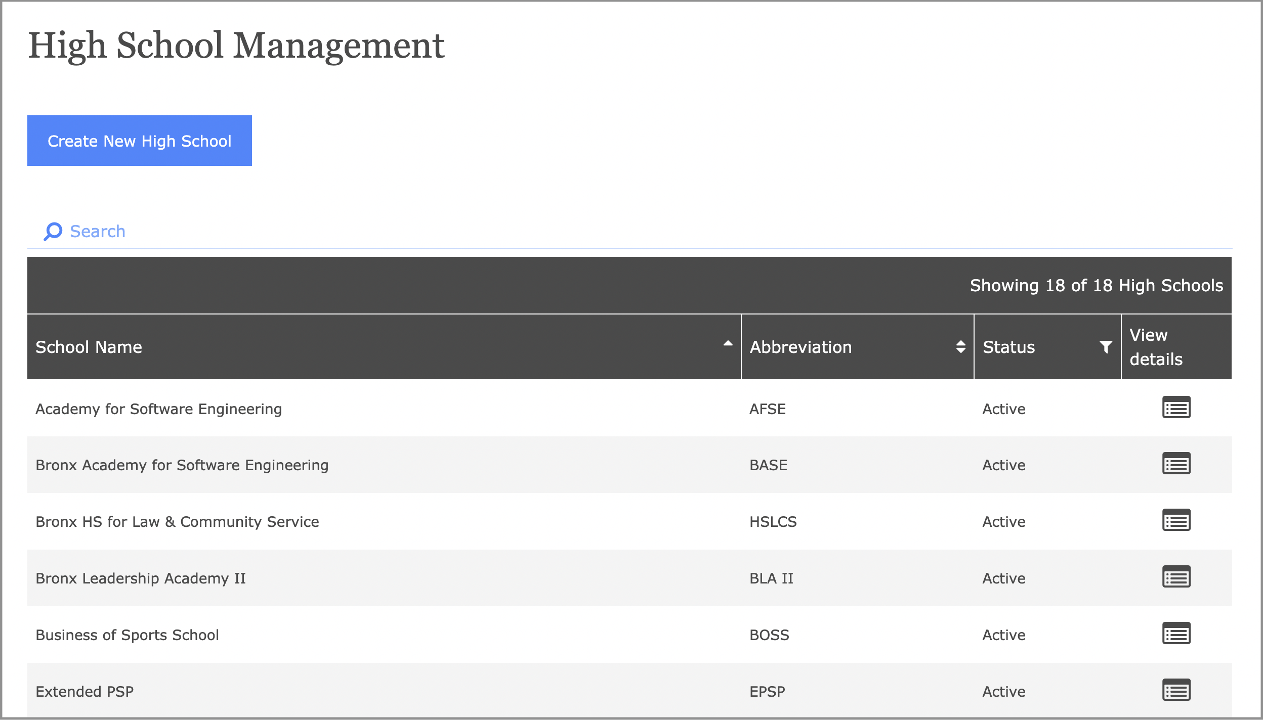Click the BOSS abbreviation cell
The image size is (1263, 720).
[769, 635]
